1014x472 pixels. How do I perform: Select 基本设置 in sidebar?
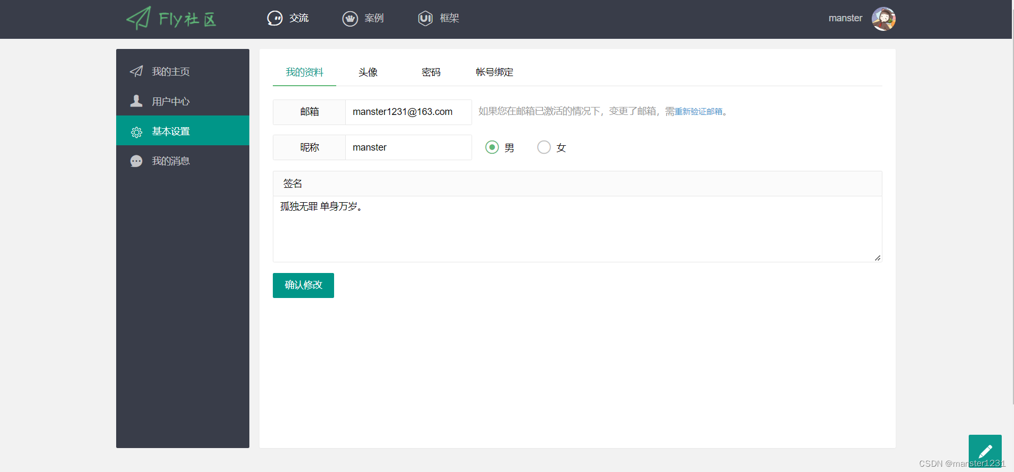click(x=183, y=130)
